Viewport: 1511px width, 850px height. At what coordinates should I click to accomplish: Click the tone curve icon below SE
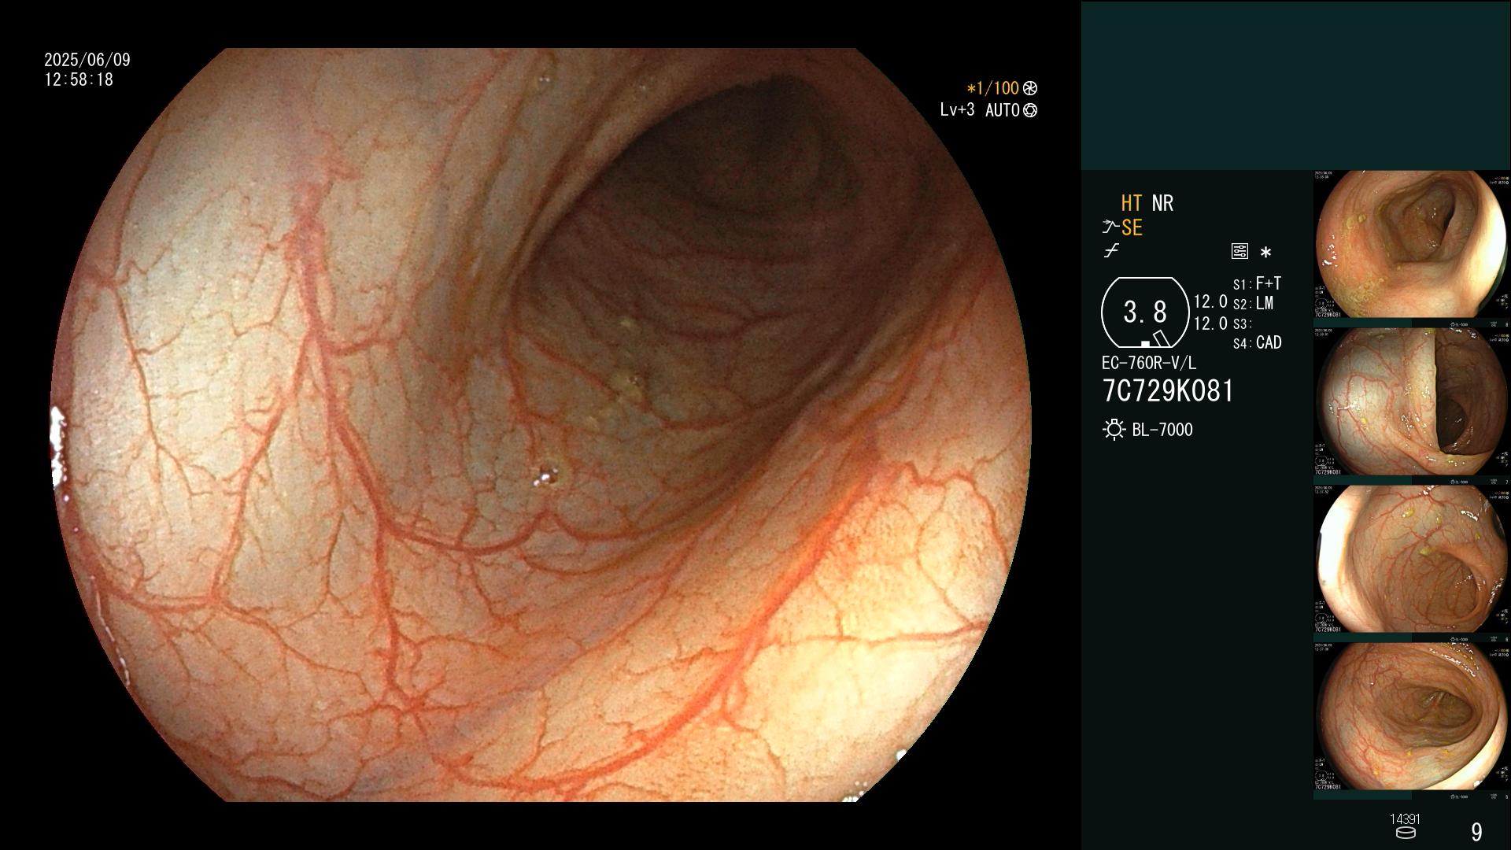[1111, 251]
